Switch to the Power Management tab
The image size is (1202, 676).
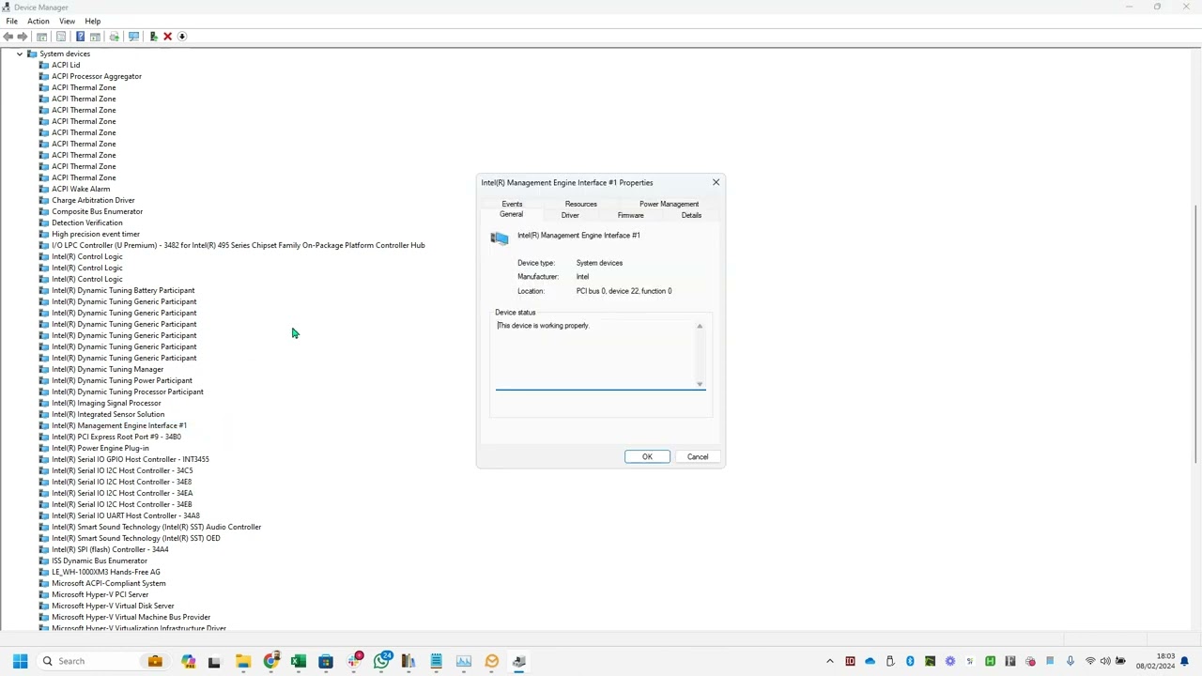click(669, 204)
